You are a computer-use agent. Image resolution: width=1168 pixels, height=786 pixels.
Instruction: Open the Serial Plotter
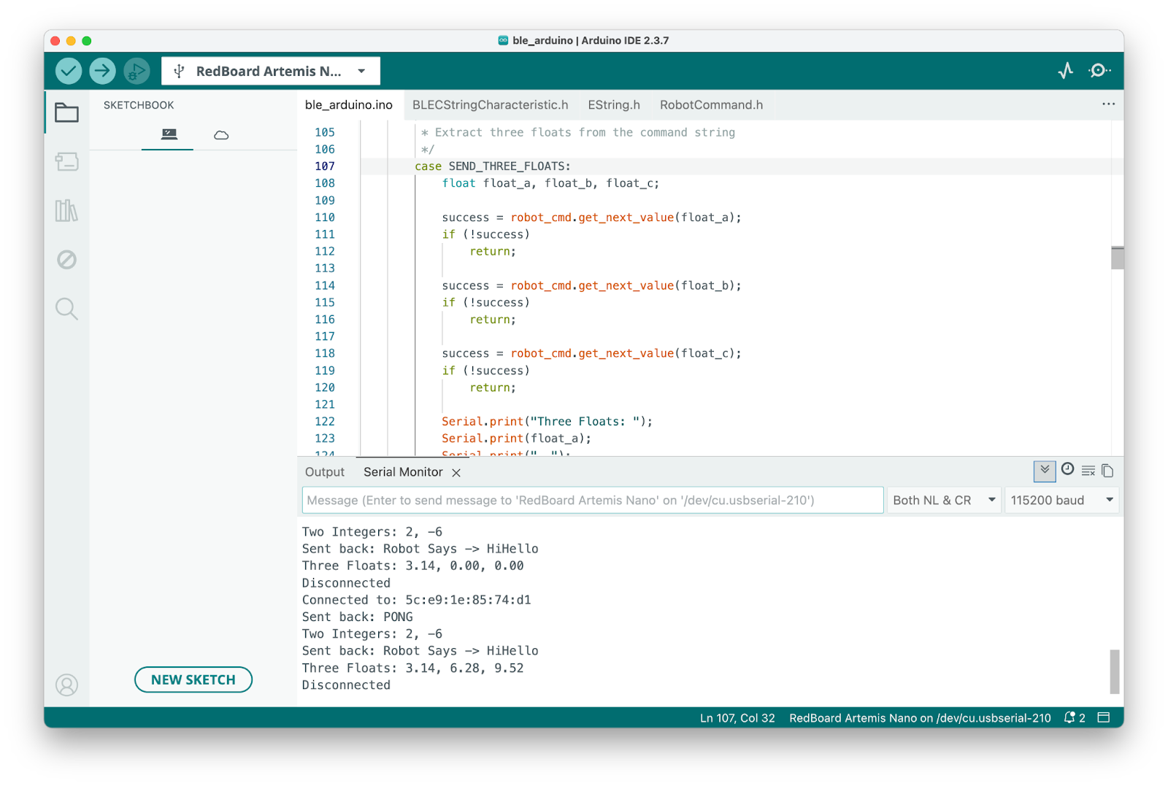coord(1066,71)
